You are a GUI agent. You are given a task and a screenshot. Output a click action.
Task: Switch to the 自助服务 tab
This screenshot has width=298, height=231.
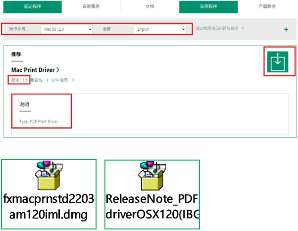91,6
